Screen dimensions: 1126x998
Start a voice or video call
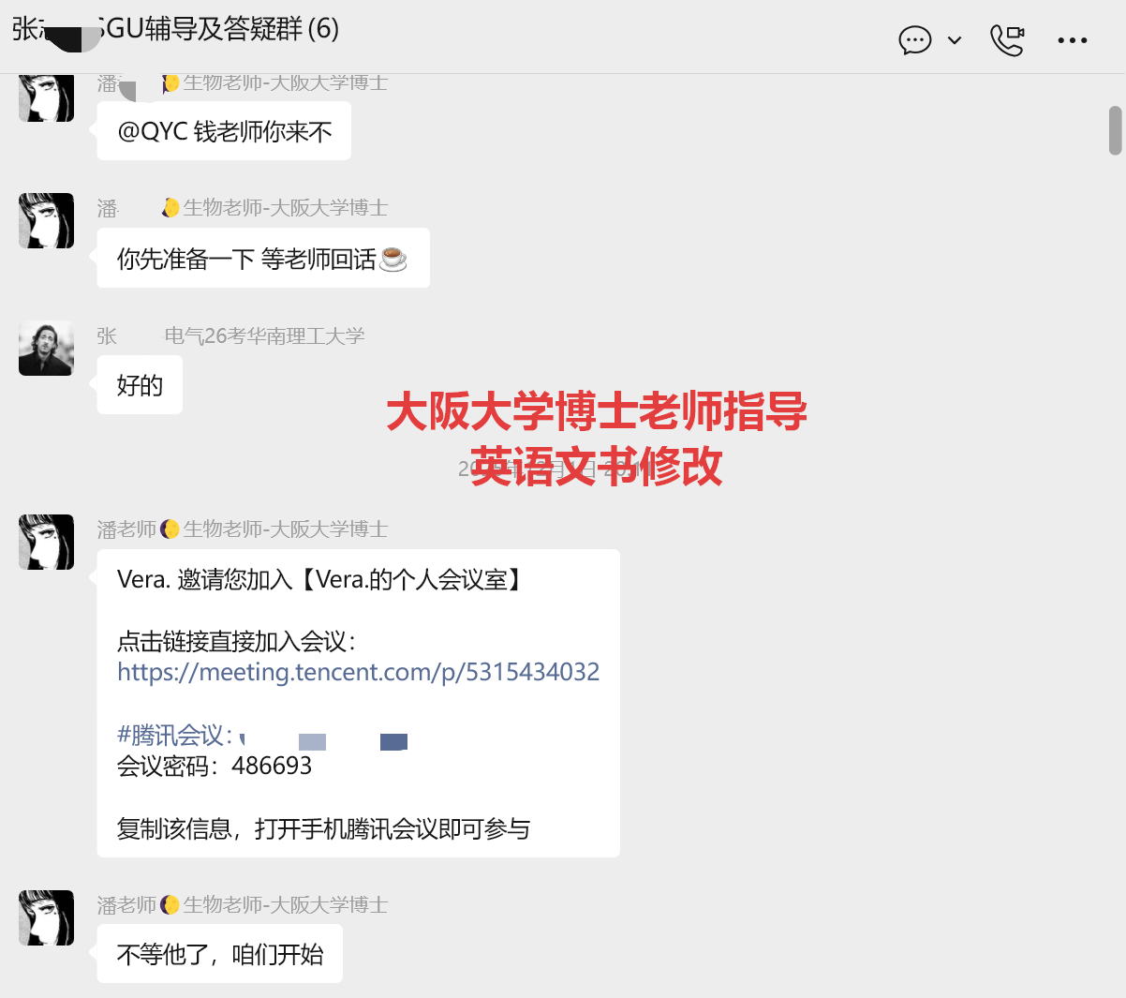click(1007, 40)
